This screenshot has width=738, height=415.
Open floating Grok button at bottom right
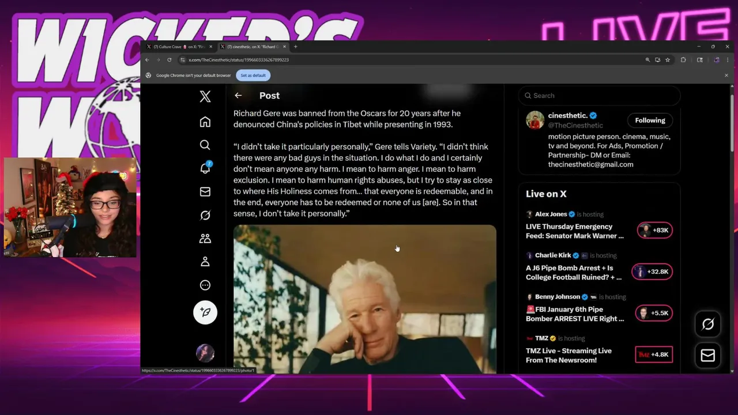pyautogui.click(x=708, y=325)
